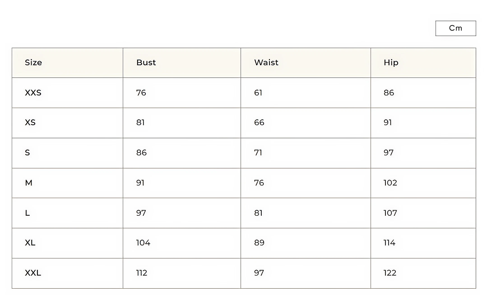Select the XXL size row label
487x295 pixels.
coord(33,273)
